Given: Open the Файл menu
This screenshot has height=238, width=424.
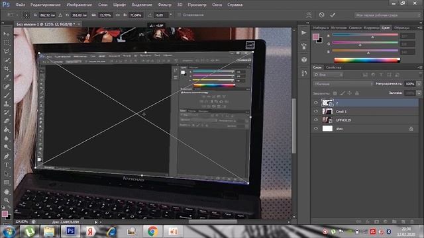Looking at the screenshot, I should coord(20,5).
